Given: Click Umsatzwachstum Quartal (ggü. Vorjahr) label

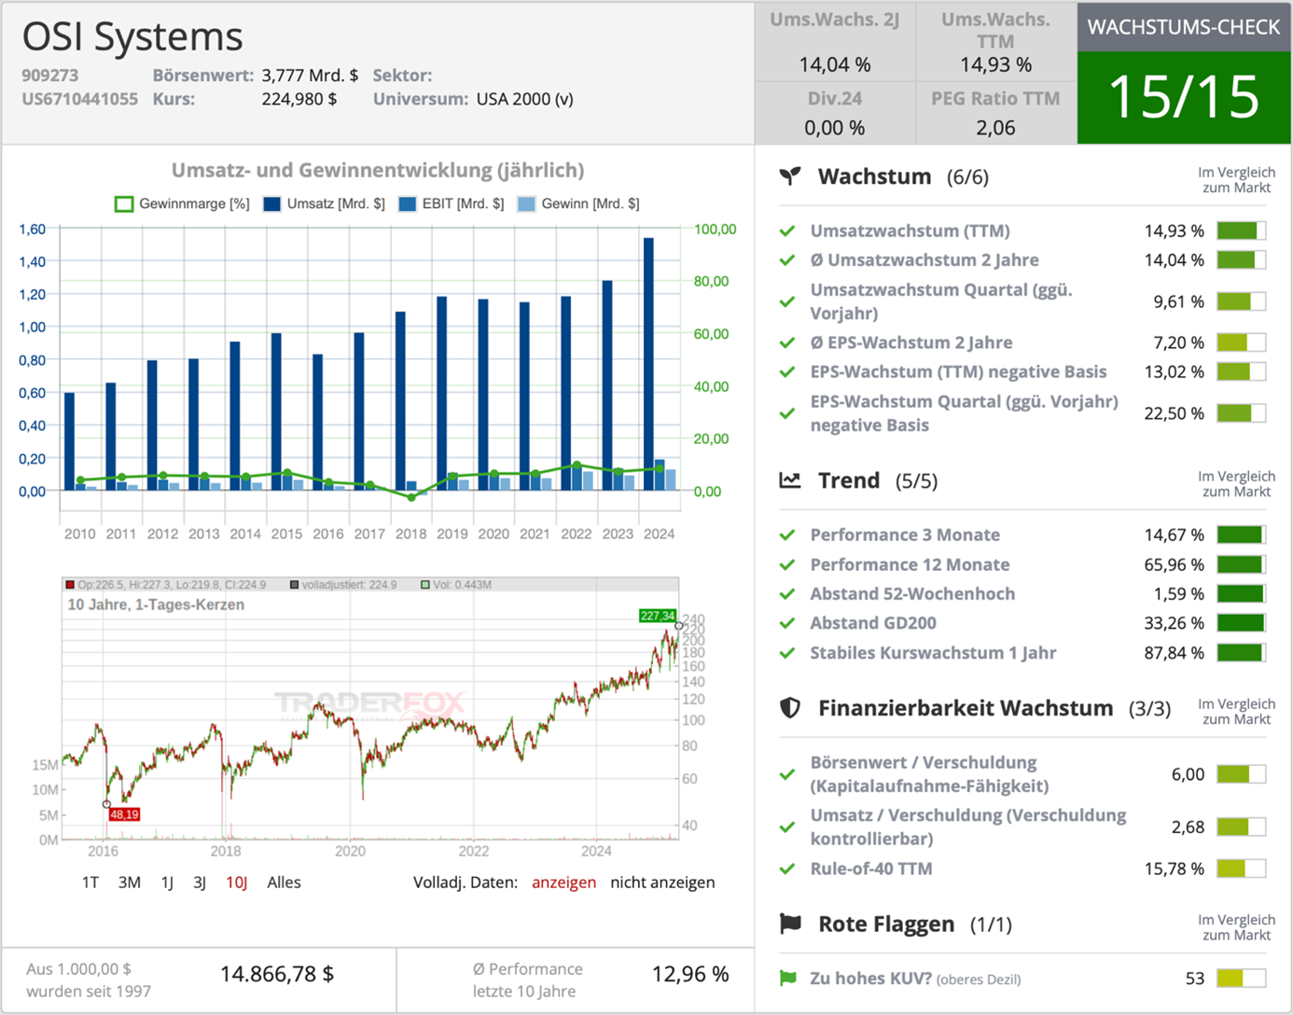Looking at the screenshot, I should tap(941, 301).
